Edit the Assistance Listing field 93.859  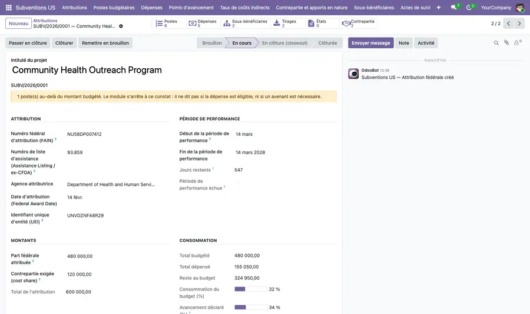[x=118, y=152]
